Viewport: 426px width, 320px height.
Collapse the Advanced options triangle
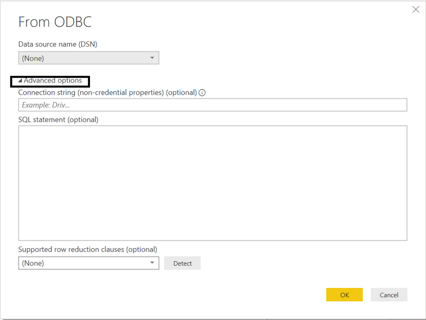coord(20,81)
